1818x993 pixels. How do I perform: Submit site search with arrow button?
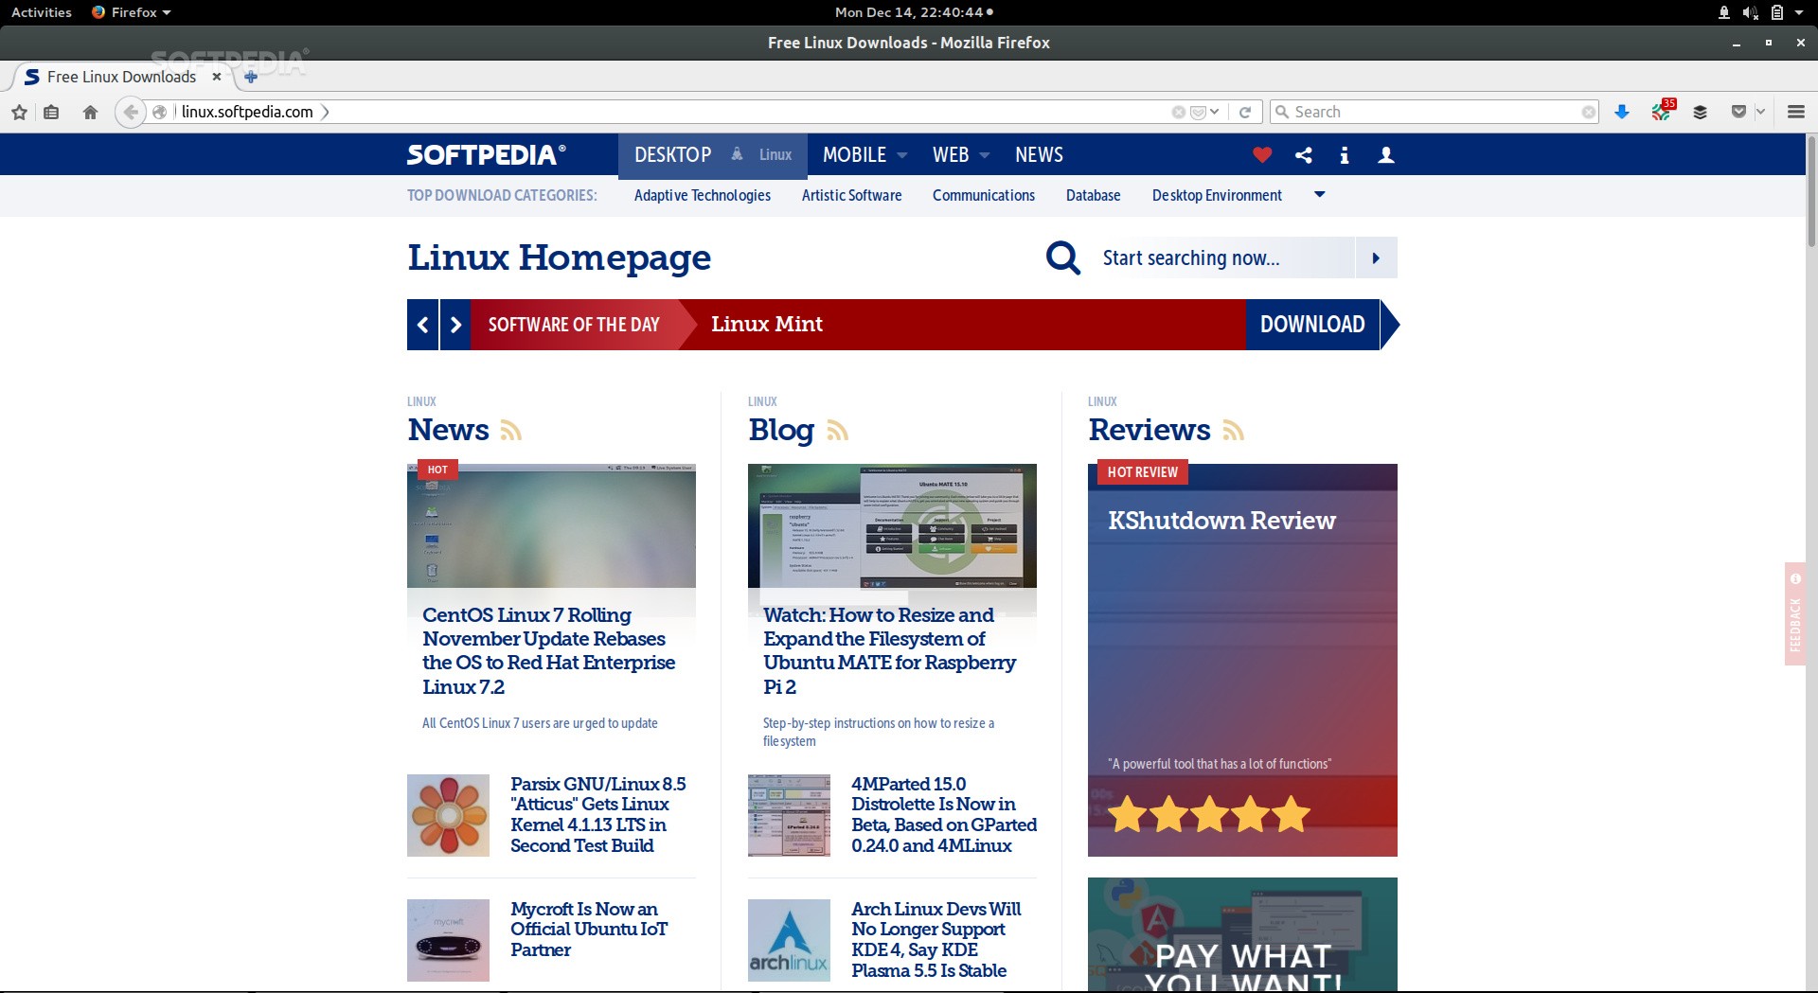pyautogui.click(x=1376, y=257)
